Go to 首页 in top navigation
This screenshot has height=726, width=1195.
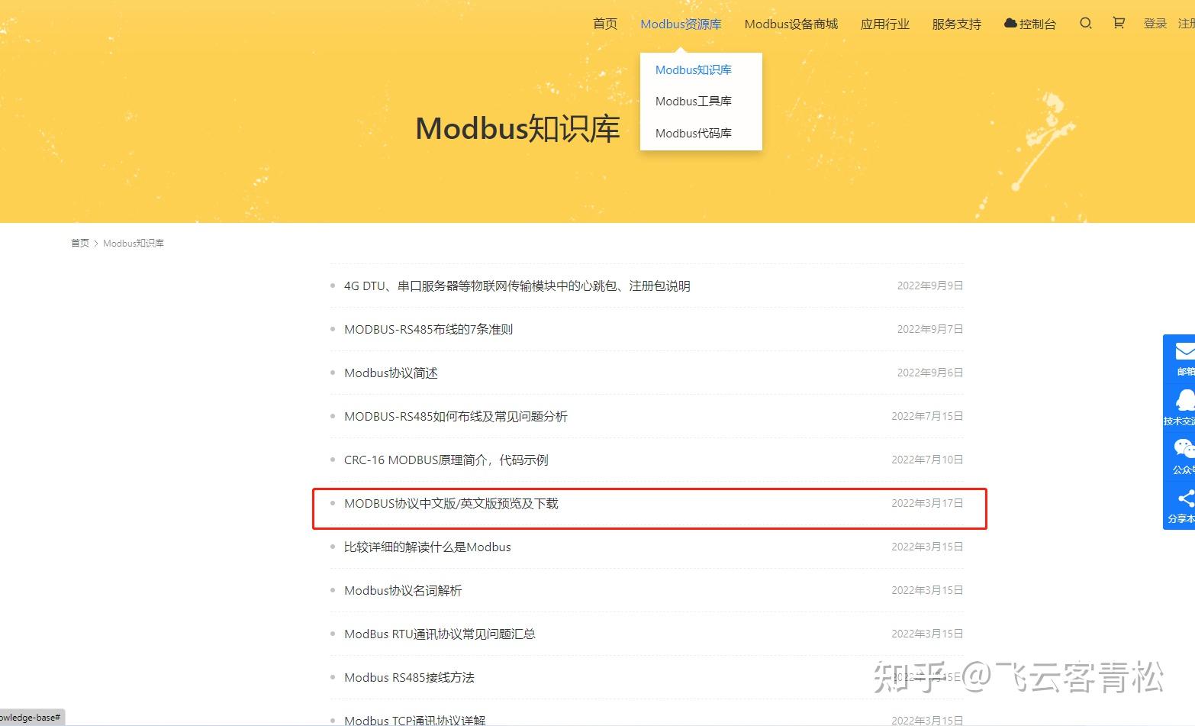[x=605, y=24]
